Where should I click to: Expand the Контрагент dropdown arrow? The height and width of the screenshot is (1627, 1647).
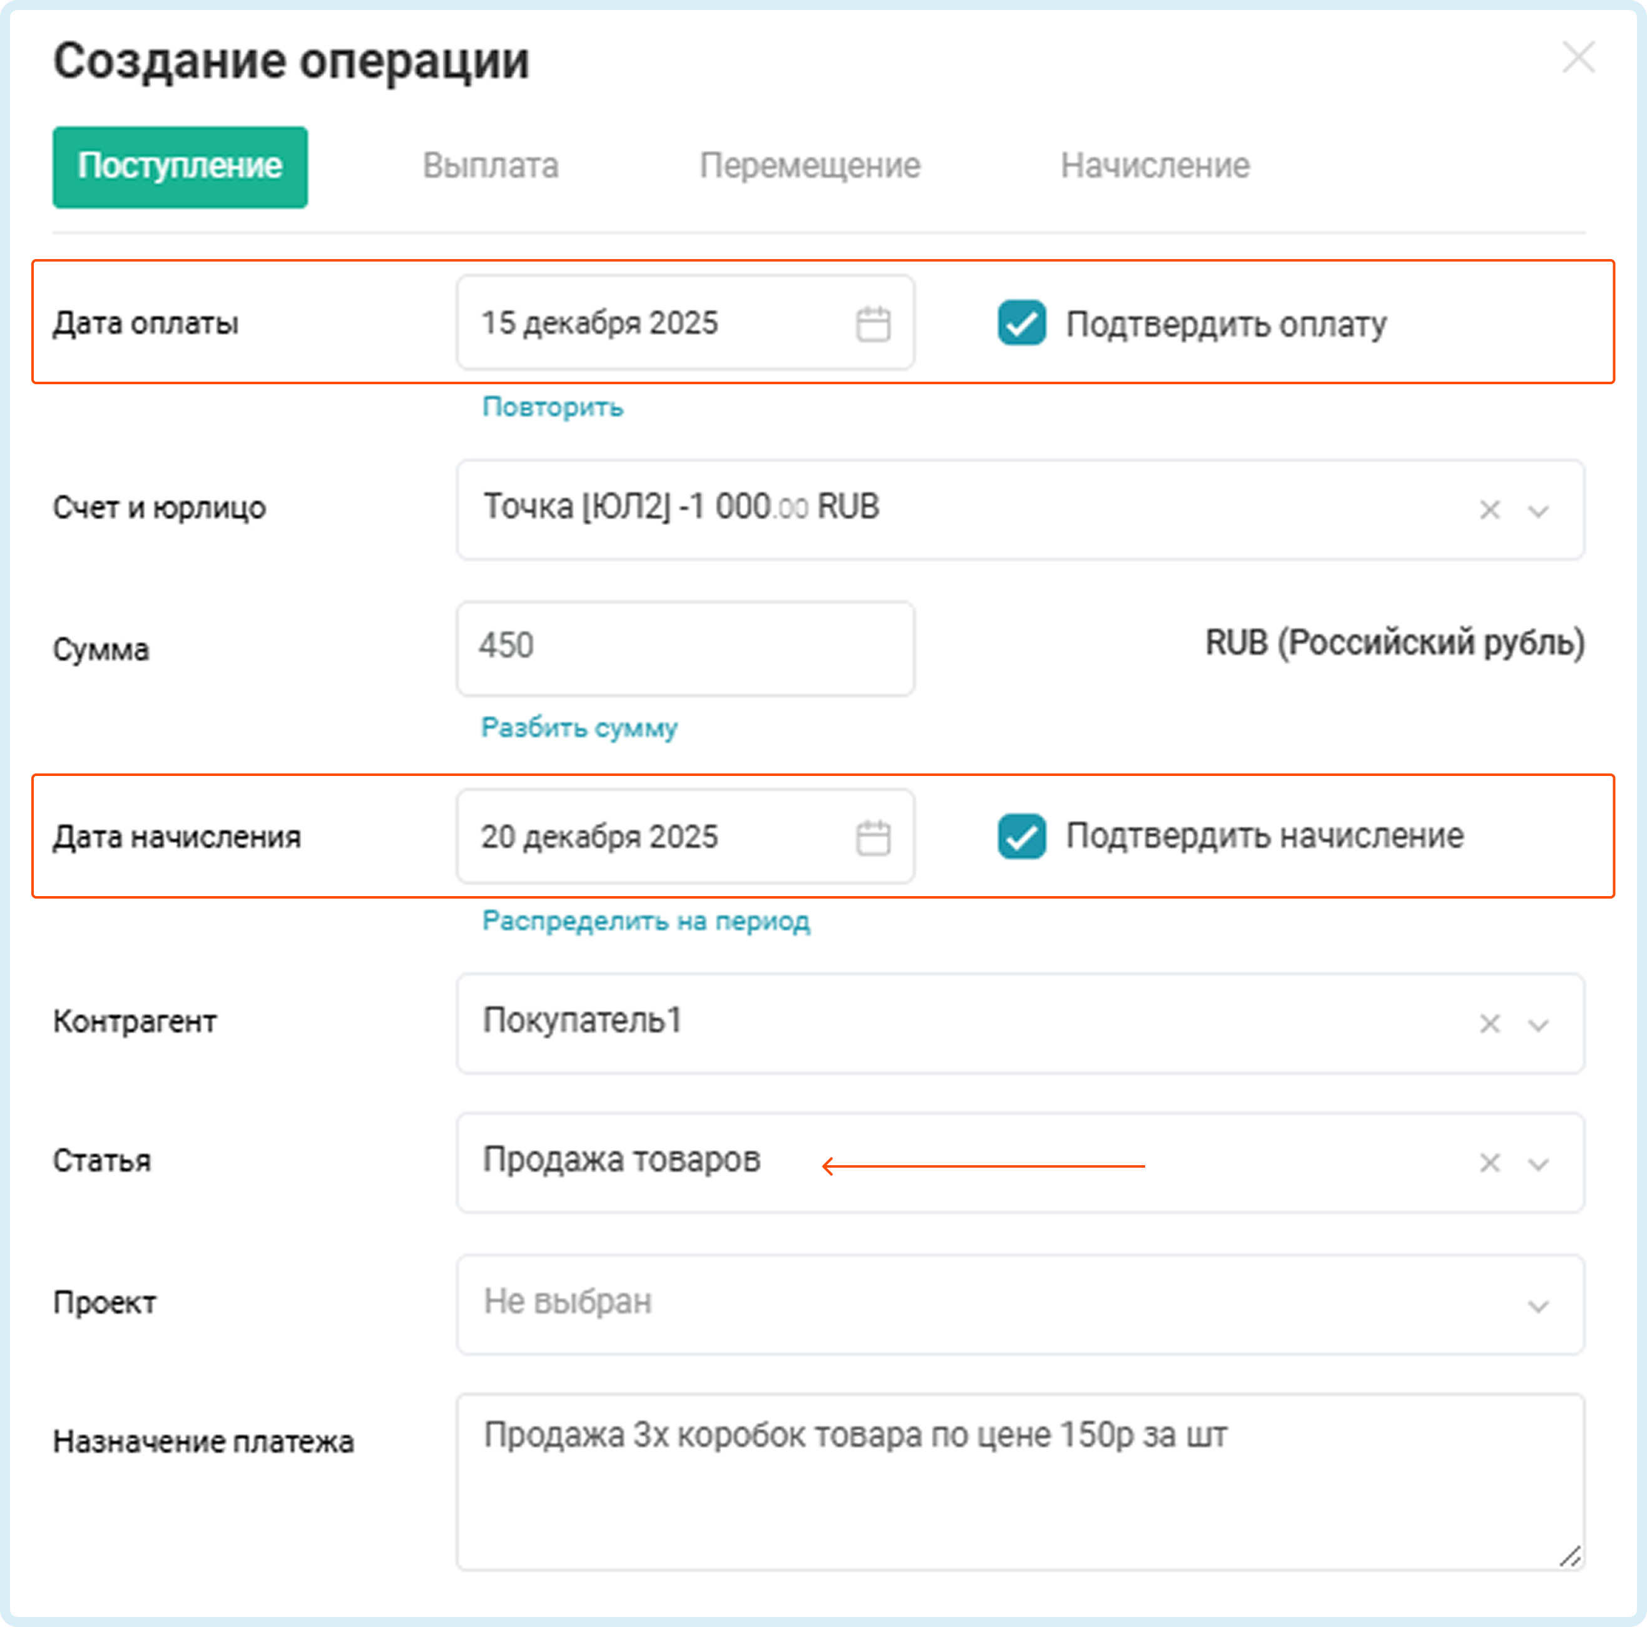(1538, 1025)
